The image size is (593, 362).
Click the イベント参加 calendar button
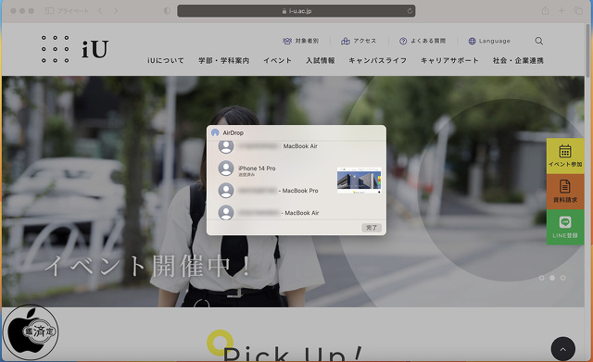(x=565, y=156)
